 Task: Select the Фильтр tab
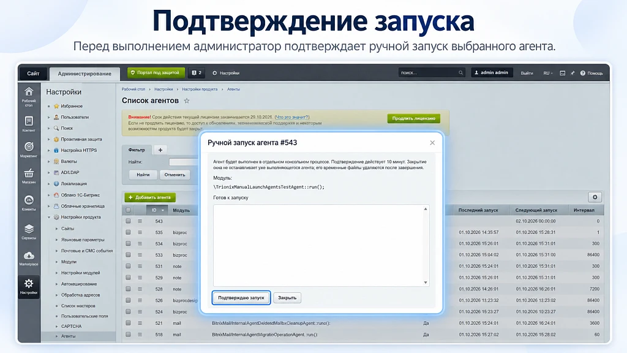click(137, 150)
